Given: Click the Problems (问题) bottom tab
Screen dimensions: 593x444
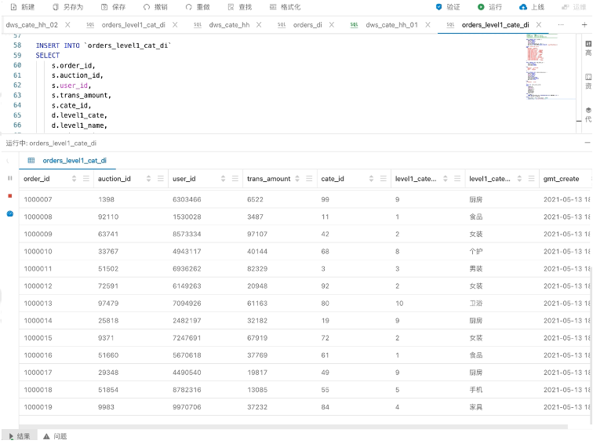Looking at the screenshot, I should pos(55,436).
